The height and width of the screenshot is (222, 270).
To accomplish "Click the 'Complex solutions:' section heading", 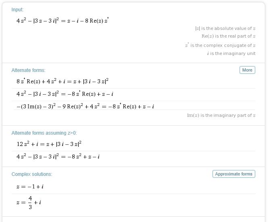I will point(32,174).
